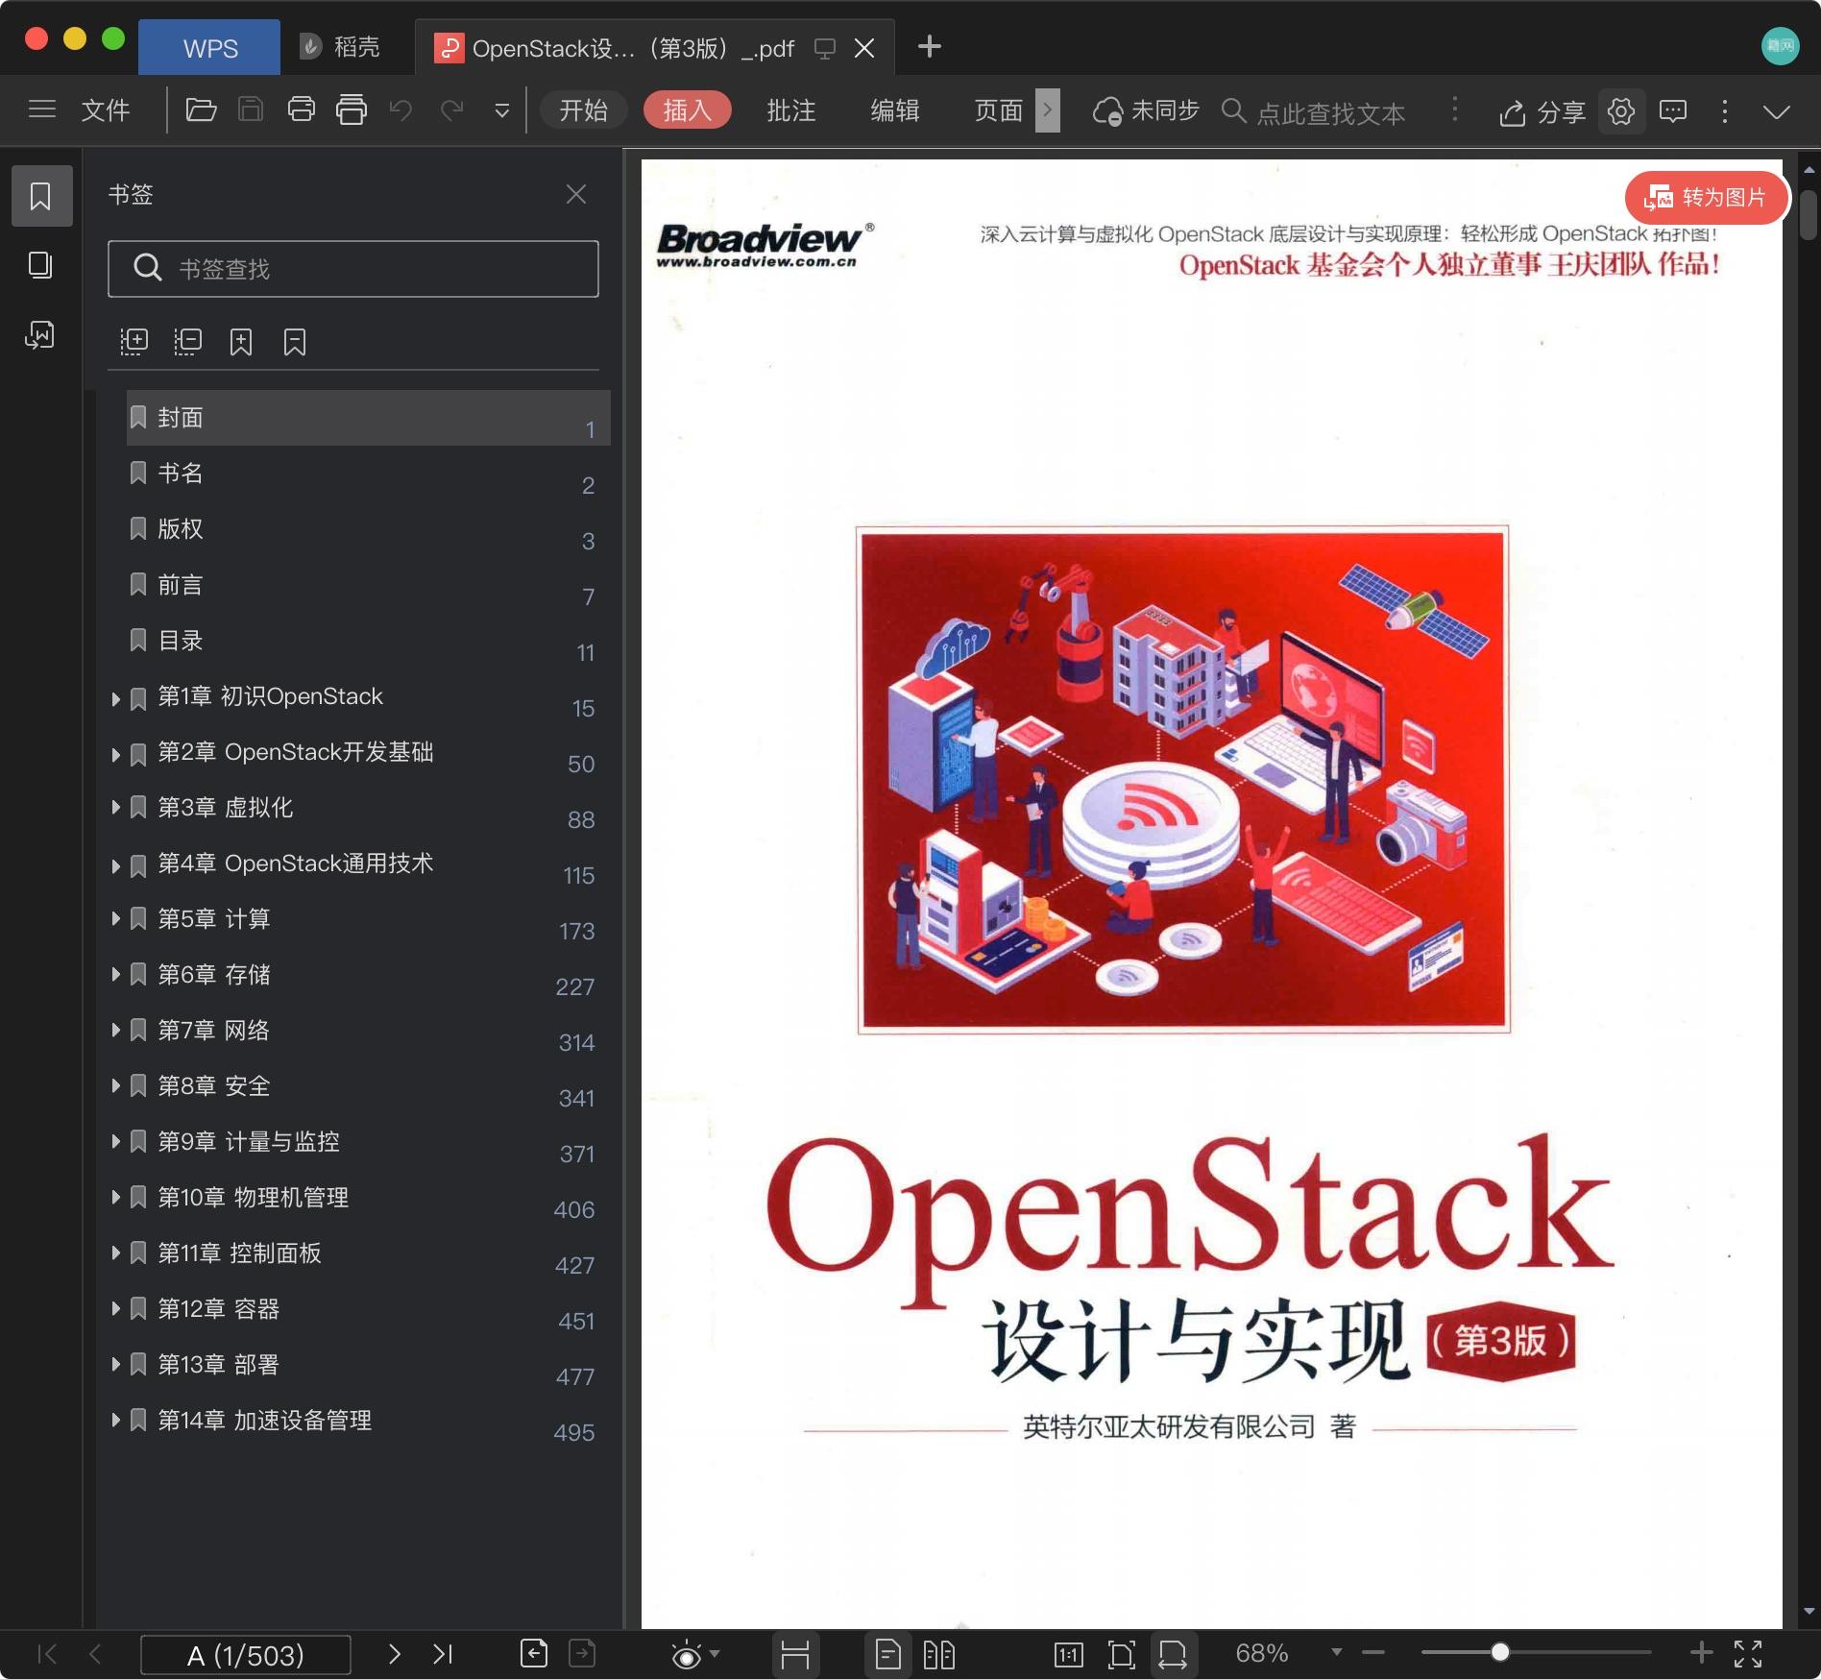Go to the next page arrow

pos(394,1654)
